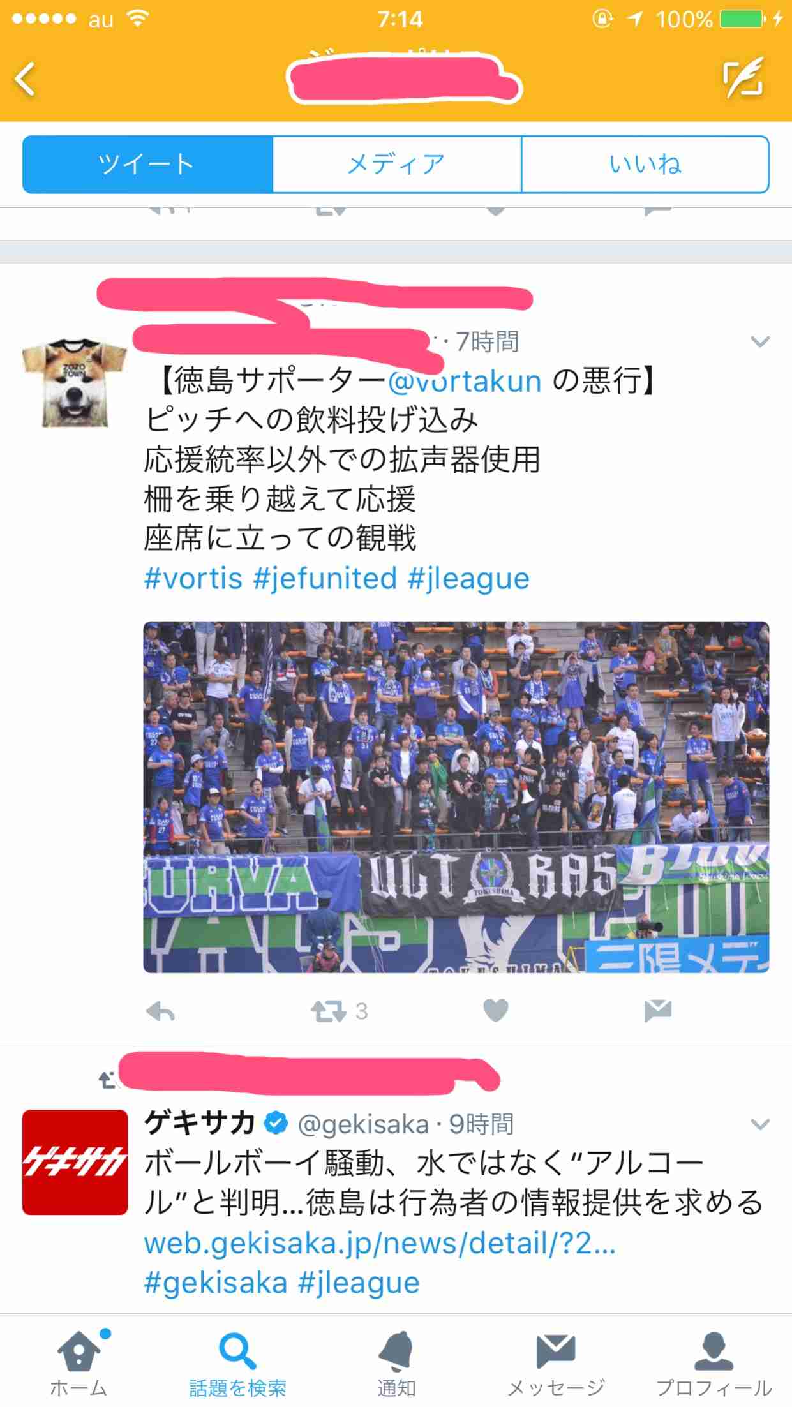Like the tweet with the heart icon
Image resolution: width=792 pixels, height=1407 pixels.
(x=496, y=1011)
